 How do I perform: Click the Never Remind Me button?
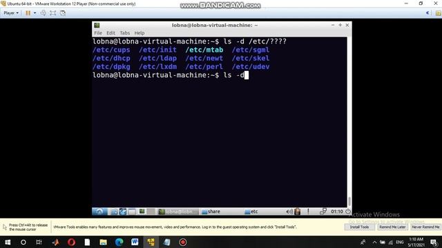point(425,227)
